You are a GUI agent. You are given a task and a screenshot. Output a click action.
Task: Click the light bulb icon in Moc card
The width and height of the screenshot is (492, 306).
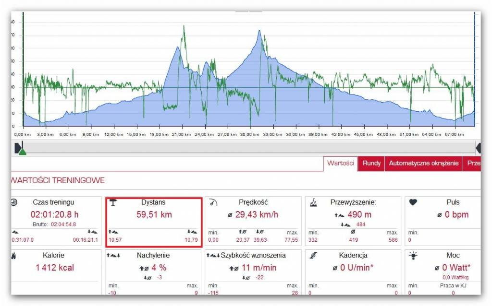tap(413, 255)
